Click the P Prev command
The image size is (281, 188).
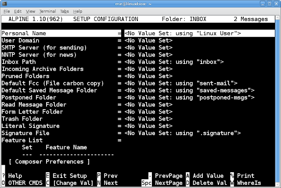[x=107, y=176]
